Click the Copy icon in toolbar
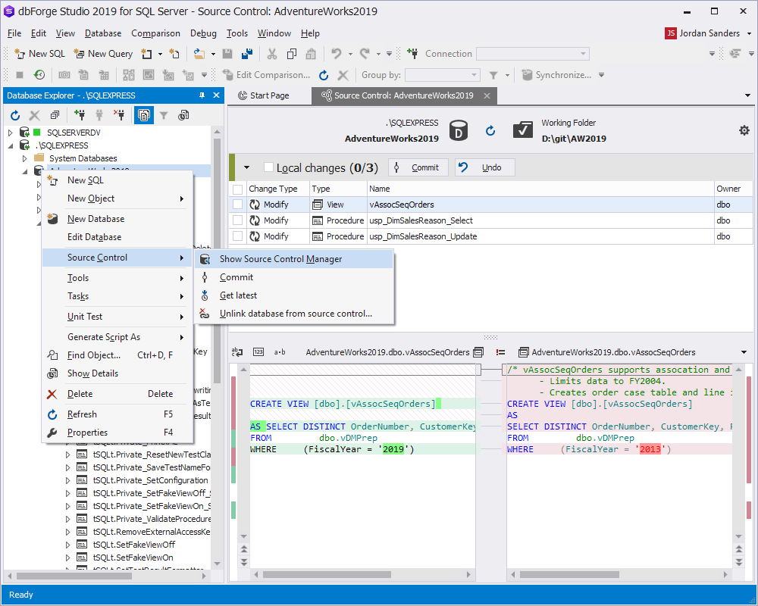Image resolution: width=758 pixels, height=606 pixels. tap(292, 54)
